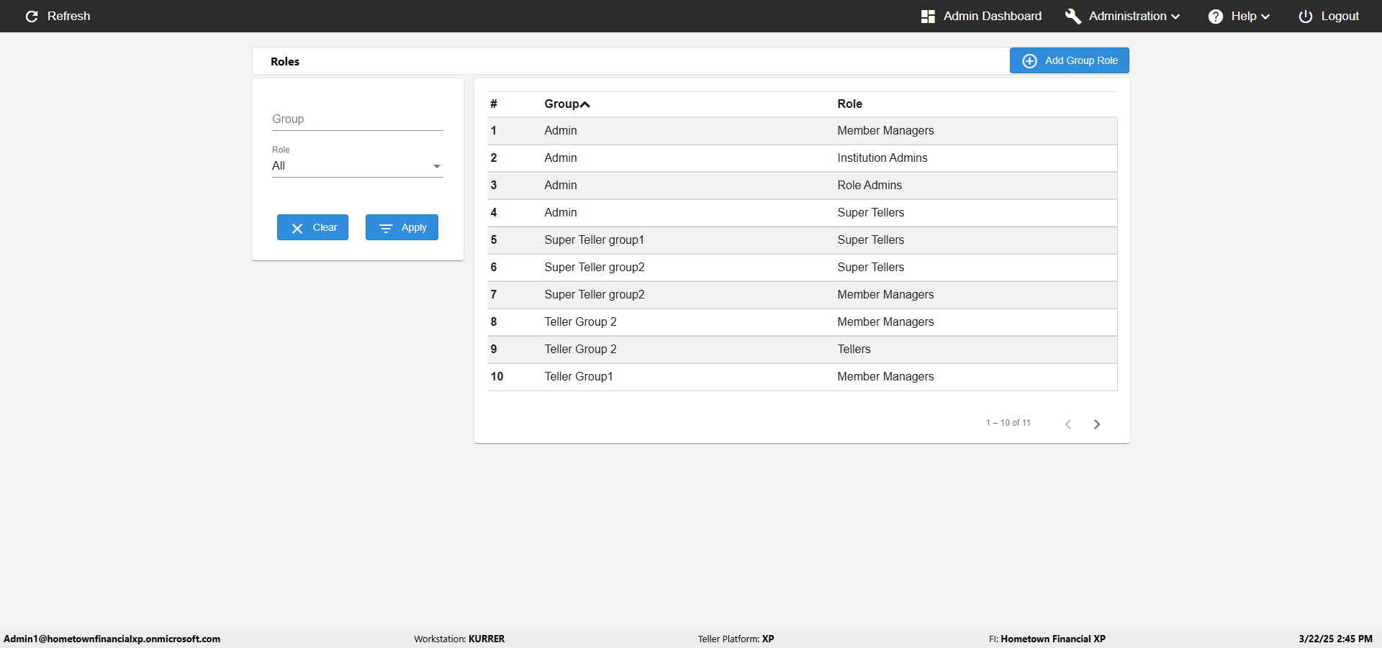The image size is (1382, 648).
Task: Click Refresh in the top bar
Action: coord(58,16)
